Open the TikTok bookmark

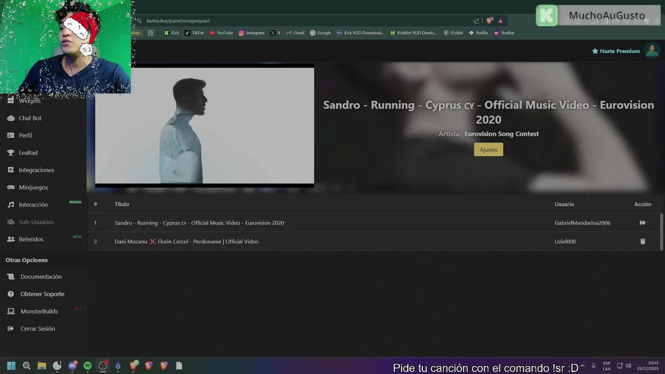point(194,33)
